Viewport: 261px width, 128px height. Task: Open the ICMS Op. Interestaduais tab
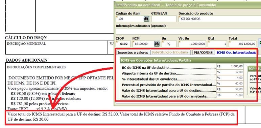[x=236, y=53]
